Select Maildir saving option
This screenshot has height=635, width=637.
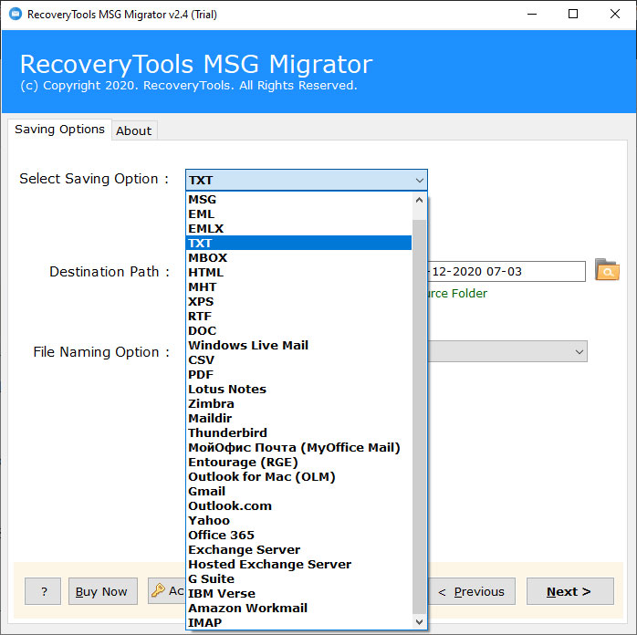tap(298, 419)
